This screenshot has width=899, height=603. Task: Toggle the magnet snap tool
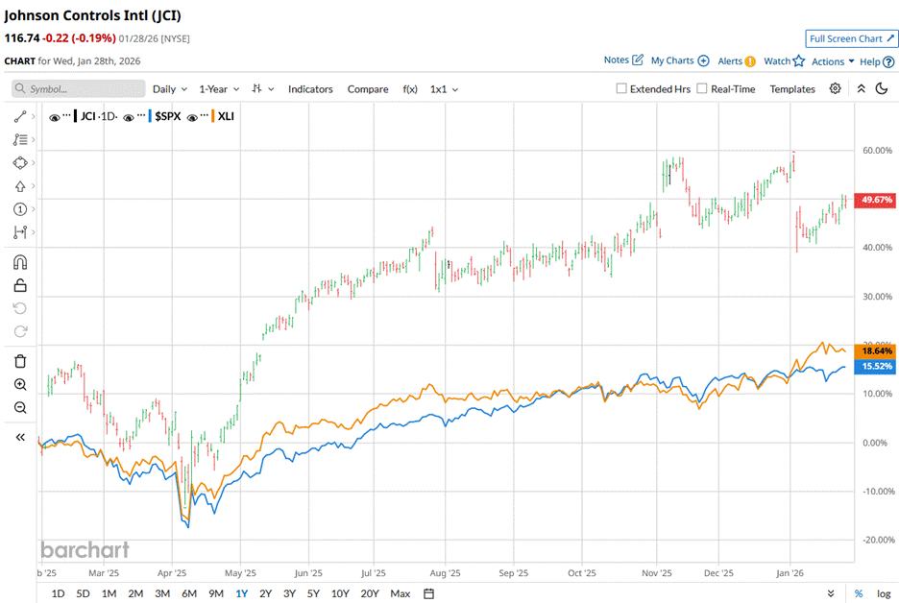(x=20, y=261)
